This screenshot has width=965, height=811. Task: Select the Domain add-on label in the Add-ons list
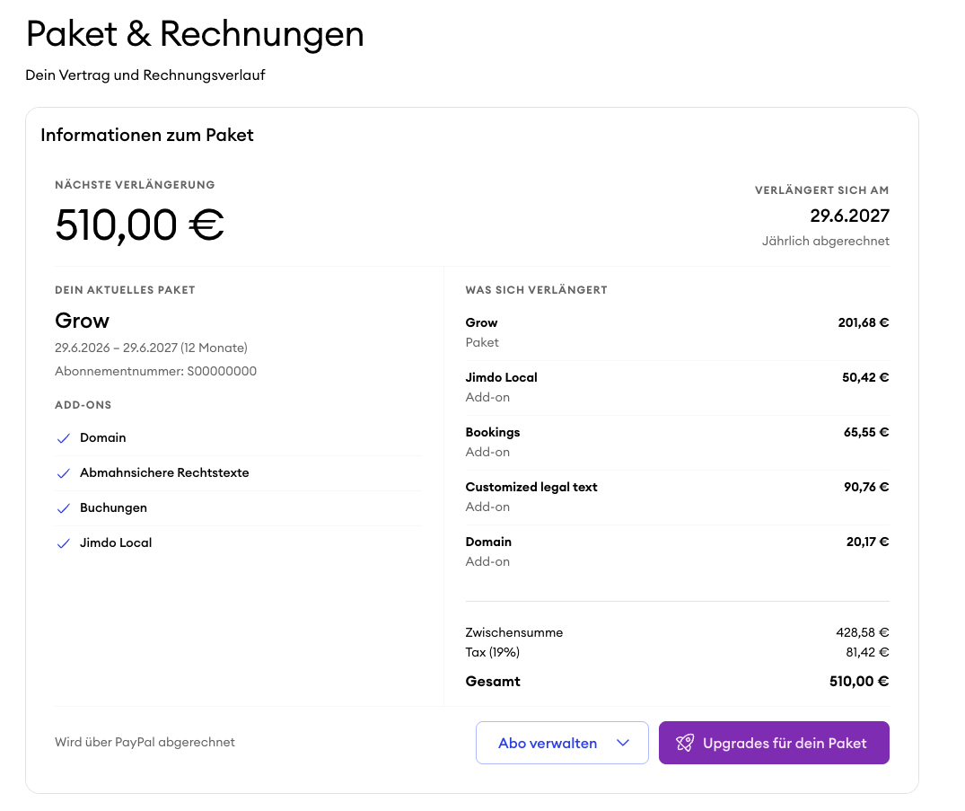tap(102, 437)
